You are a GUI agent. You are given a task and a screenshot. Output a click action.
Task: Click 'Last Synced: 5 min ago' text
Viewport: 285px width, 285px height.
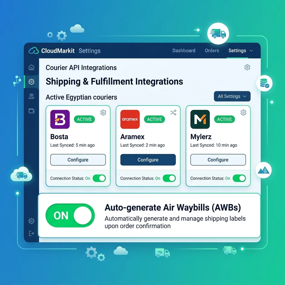coord(72,145)
